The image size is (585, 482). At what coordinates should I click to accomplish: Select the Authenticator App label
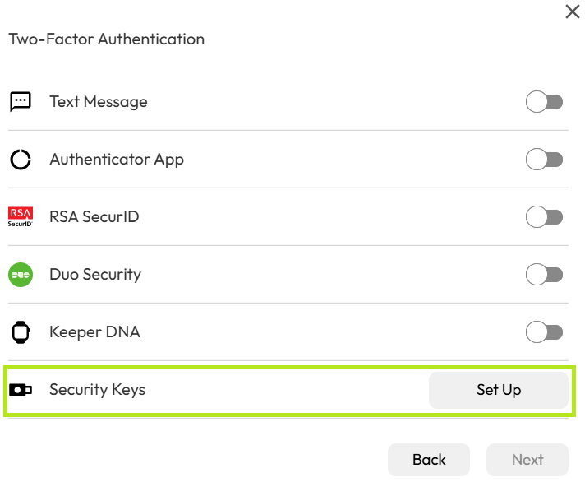tap(117, 160)
